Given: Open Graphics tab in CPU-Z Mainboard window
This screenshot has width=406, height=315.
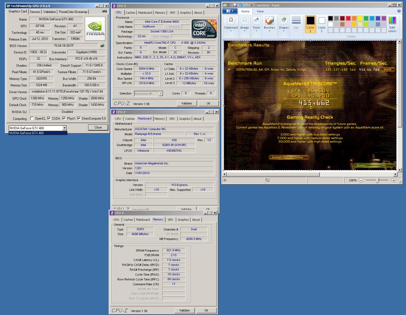Looking at the screenshot, I should pyautogui.click(x=185, y=119).
